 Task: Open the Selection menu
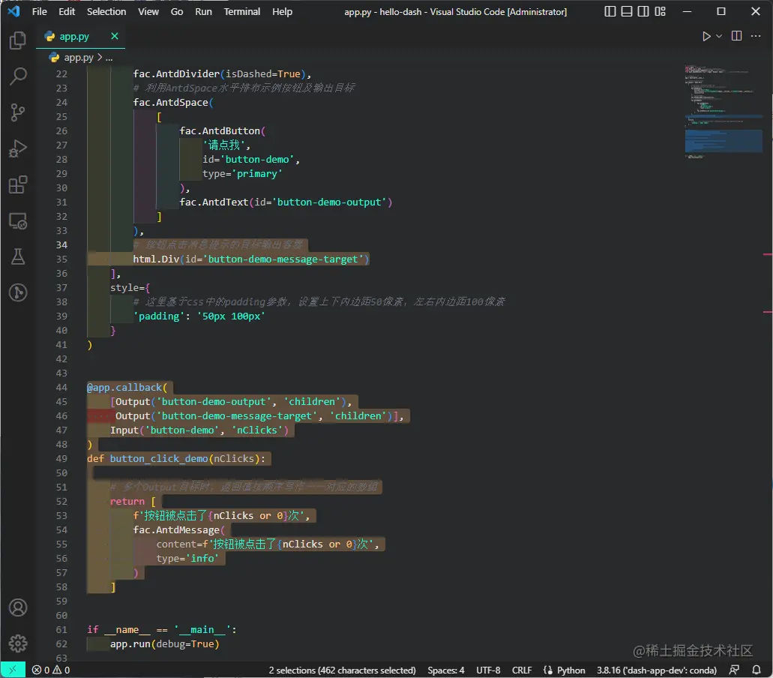coord(106,11)
